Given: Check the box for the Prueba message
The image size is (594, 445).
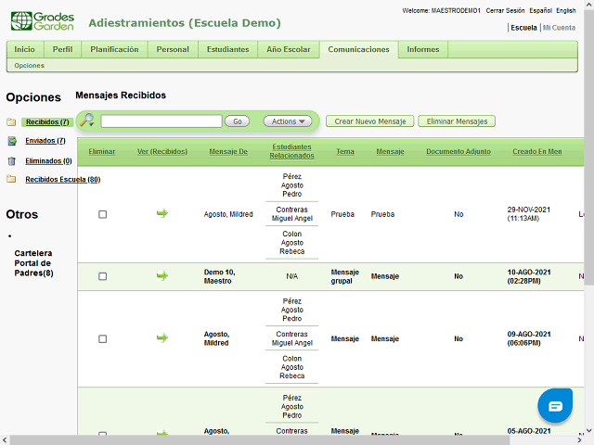Looking at the screenshot, I should coord(102,214).
